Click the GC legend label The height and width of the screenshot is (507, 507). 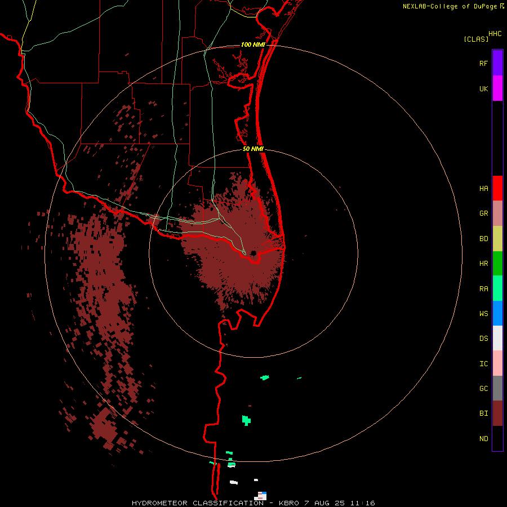[x=483, y=389]
